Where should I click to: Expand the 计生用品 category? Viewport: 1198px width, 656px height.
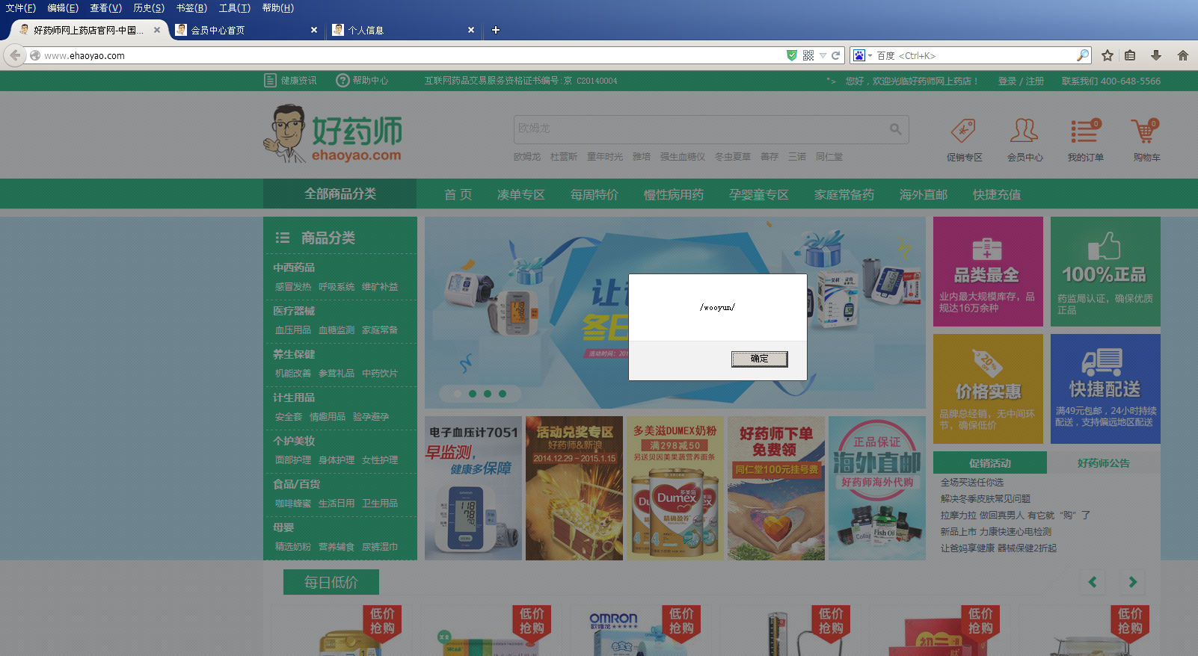point(294,397)
